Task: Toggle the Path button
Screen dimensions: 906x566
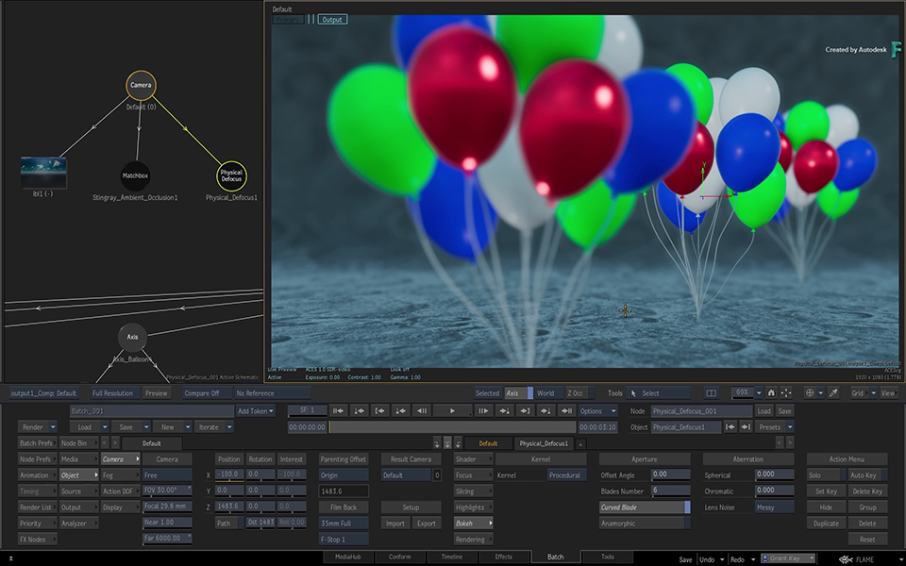Action: tap(228, 523)
